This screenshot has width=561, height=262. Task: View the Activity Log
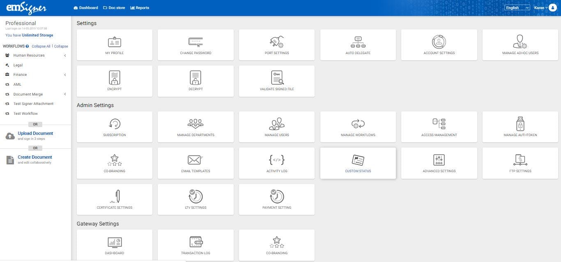276,163
